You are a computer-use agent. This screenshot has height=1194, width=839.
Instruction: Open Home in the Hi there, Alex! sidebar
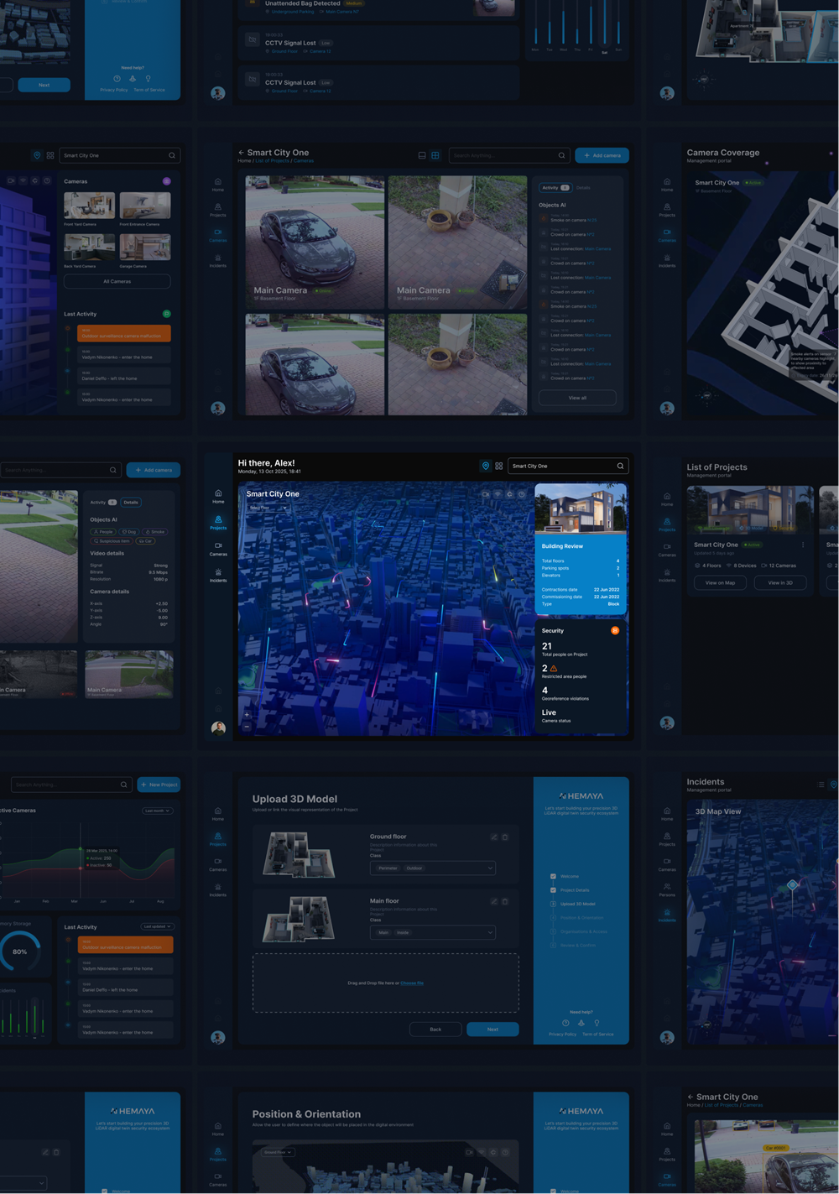pos(218,495)
